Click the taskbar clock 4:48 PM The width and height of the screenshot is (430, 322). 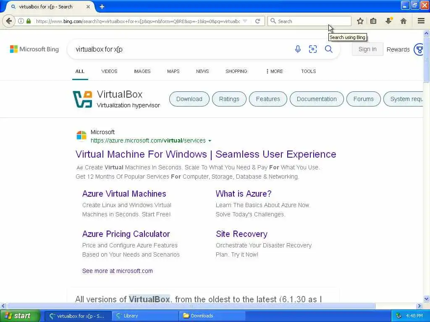414,316
